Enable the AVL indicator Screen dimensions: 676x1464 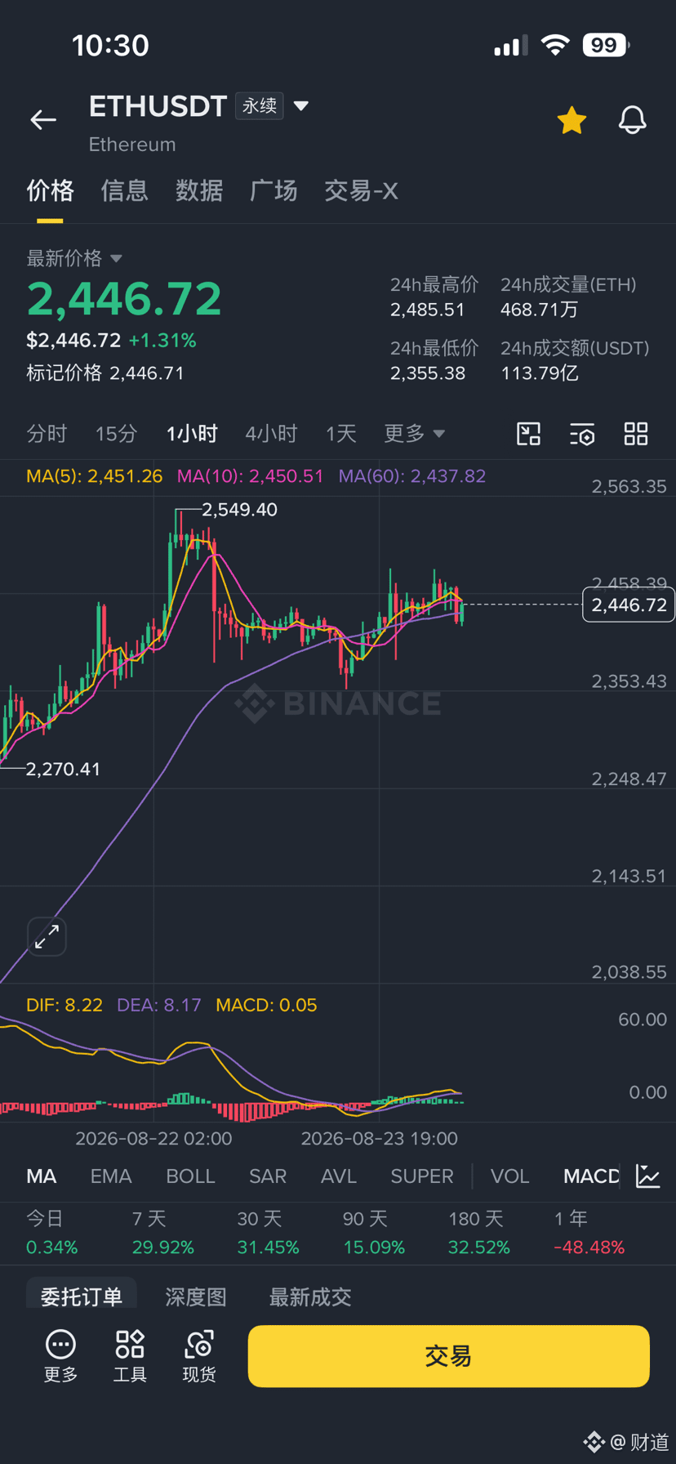(339, 1176)
